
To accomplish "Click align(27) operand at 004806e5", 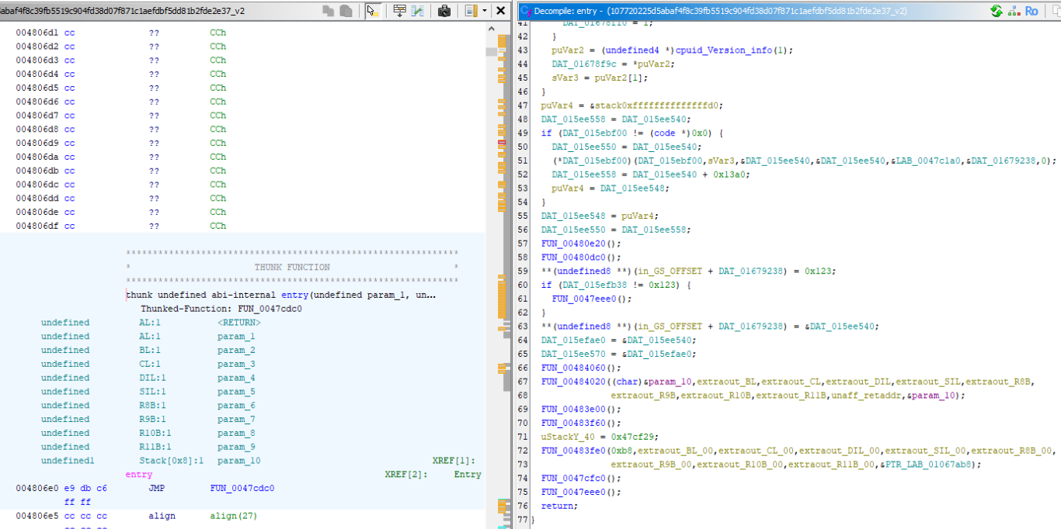I will [x=234, y=516].
